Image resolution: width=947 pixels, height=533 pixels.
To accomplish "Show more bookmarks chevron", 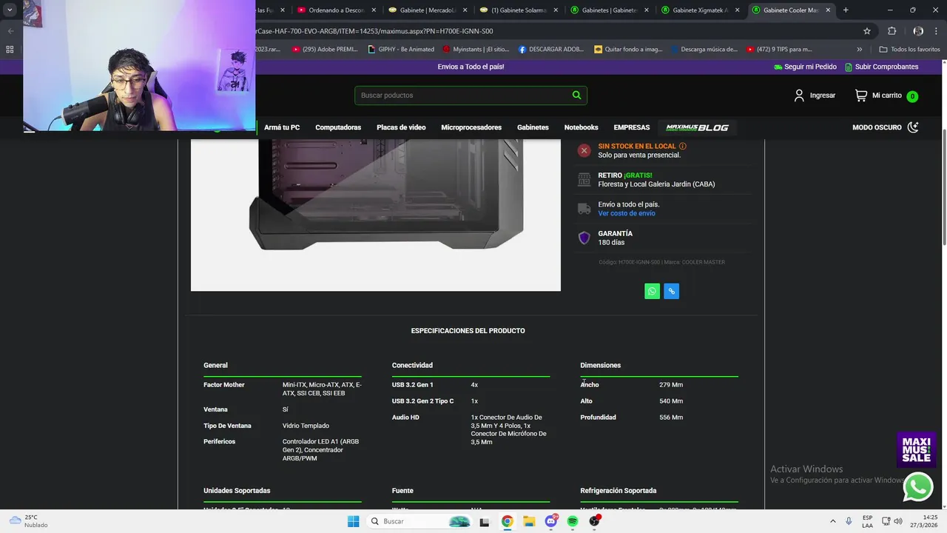I will point(860,50).
